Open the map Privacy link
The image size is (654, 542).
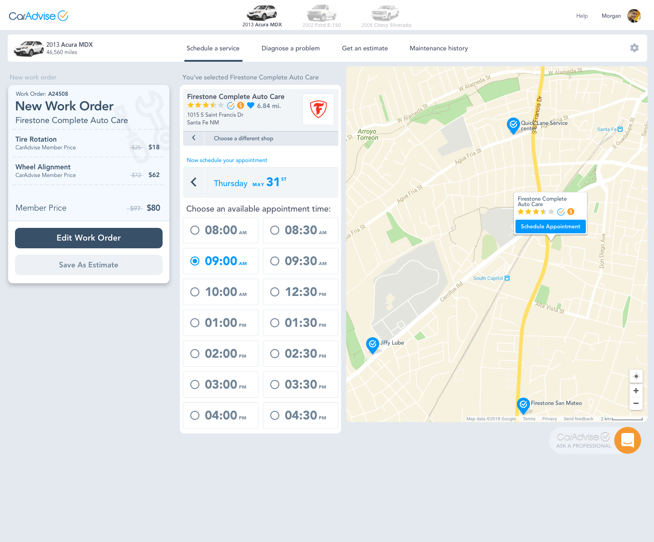[550, 419]
